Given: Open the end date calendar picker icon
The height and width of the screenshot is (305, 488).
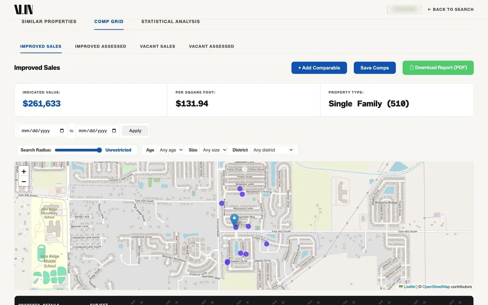Looking at the screenshot, I should (114, 131).
